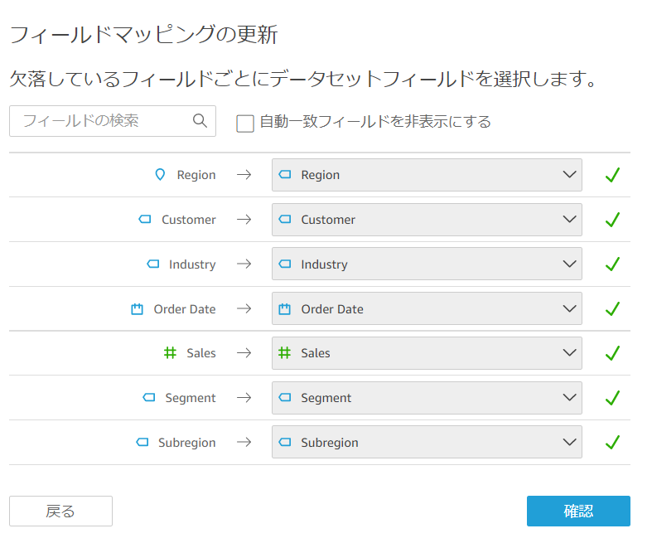Click the calendar icon beside left Order Date
The image size is (652, 543).
pos(138,309)
